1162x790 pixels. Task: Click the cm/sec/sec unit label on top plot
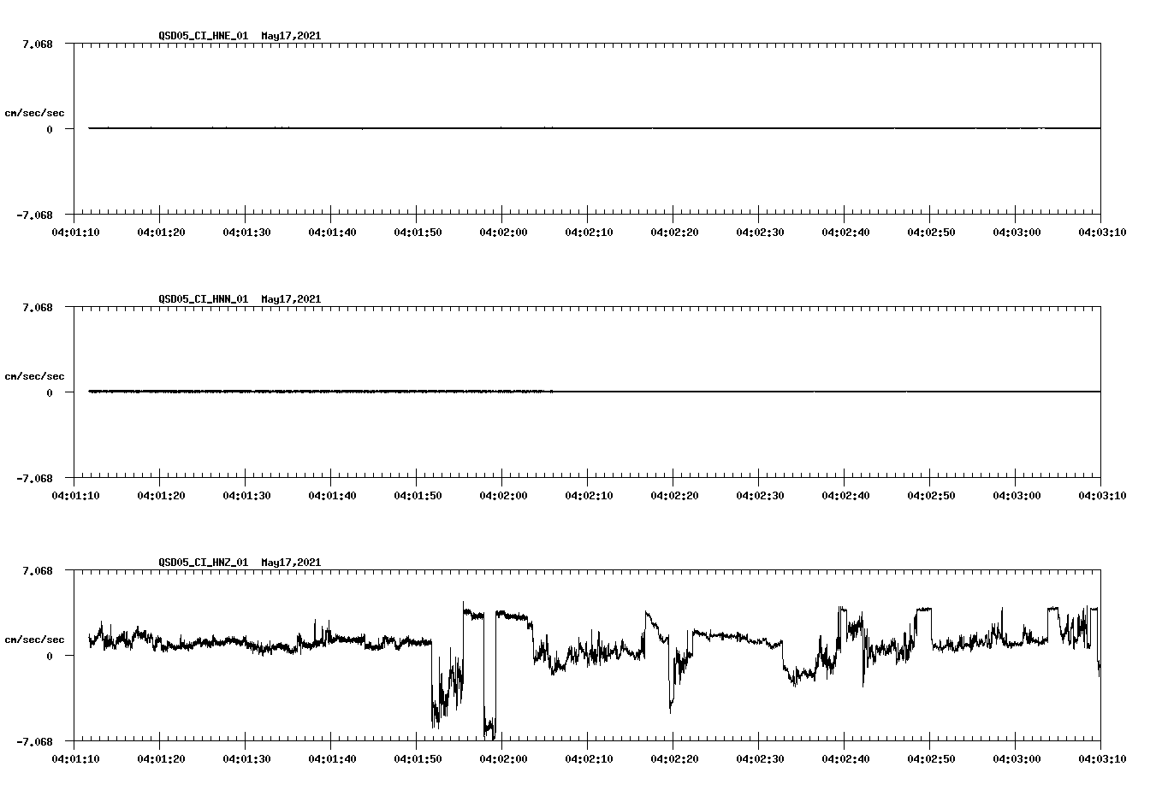click(x=35, y=114)
